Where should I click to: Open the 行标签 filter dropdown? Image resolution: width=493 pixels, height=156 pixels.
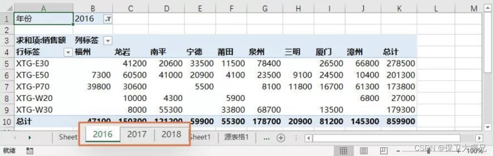[68, 52]
